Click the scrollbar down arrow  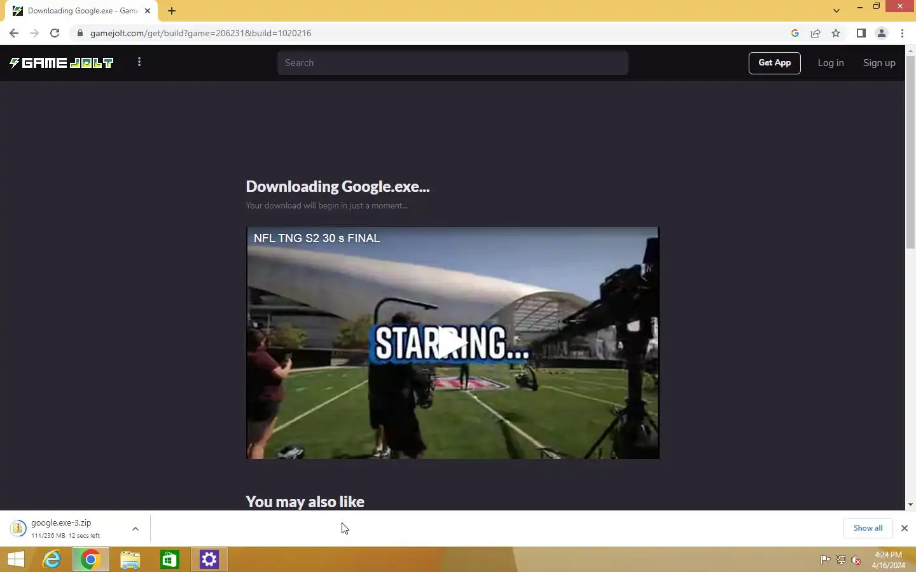click(x=910, y=505)
